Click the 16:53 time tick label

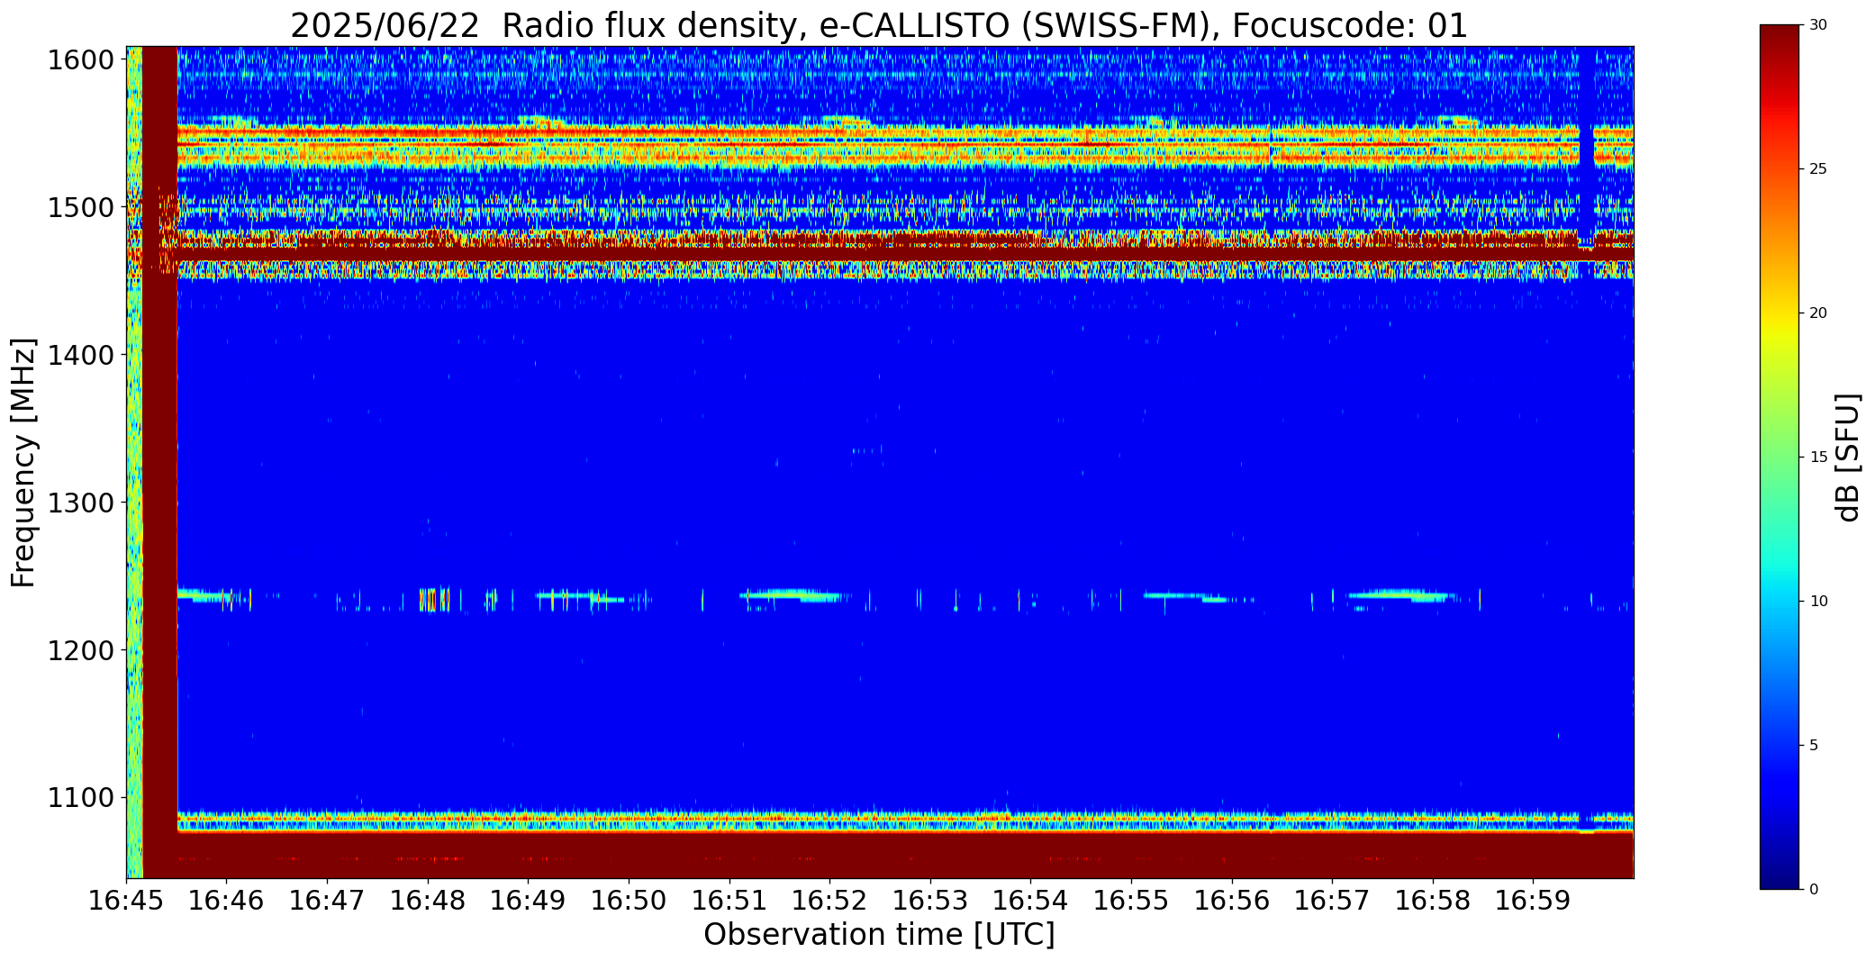pyautogui.click(x=930, y=901)
